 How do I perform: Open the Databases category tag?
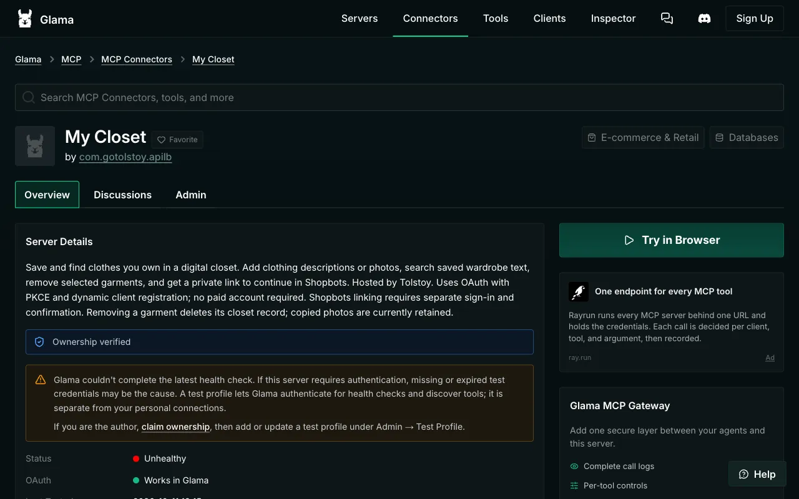click(747, 138)
